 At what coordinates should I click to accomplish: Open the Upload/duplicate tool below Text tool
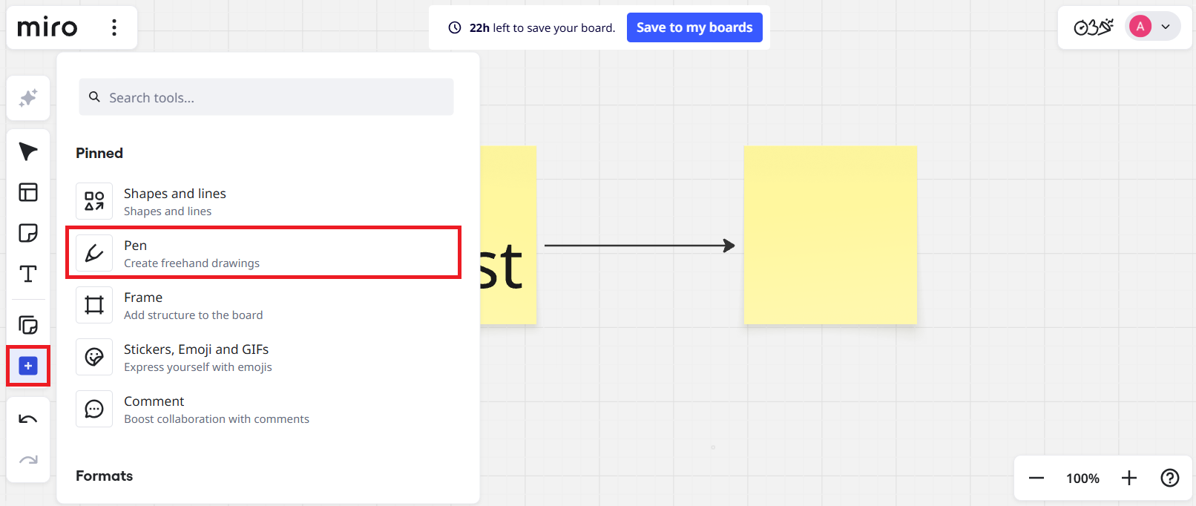[27, 324]
